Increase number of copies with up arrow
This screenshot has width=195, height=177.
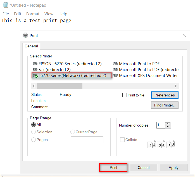(x=168, y=124)
